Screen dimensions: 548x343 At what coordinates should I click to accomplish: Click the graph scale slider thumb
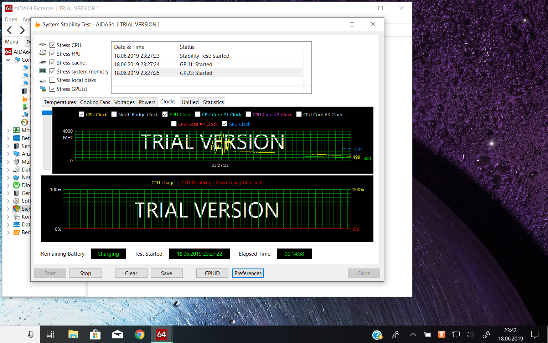47,113
